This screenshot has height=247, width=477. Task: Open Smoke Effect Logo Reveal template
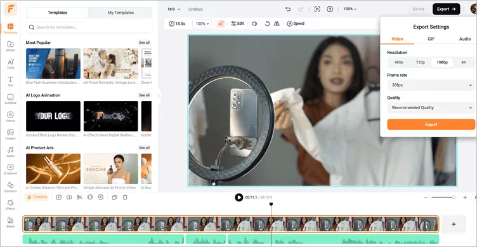pos(53,116)
